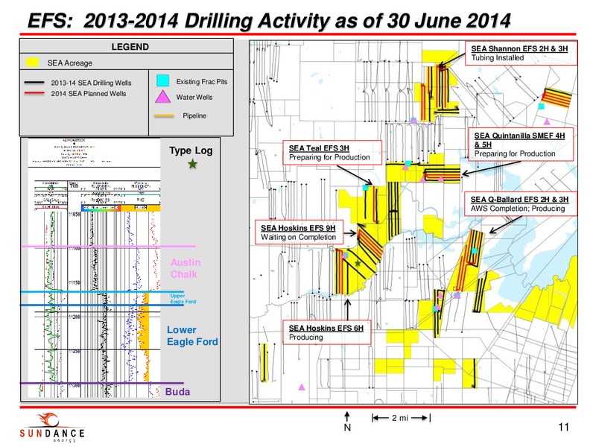Click the Sundance Energy logo
Viewport: 596px width, 447px height.
(52, 428)
